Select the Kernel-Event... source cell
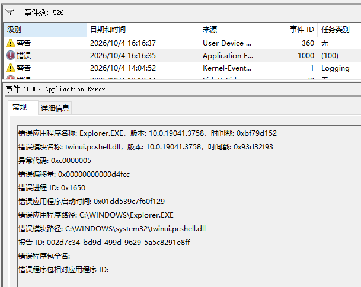The width and height of the screenshot is (361, 287). [x=227, y=68]
